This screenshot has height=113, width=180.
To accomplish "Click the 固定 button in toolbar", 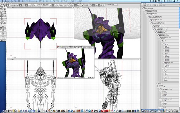I will pos(47,5).
